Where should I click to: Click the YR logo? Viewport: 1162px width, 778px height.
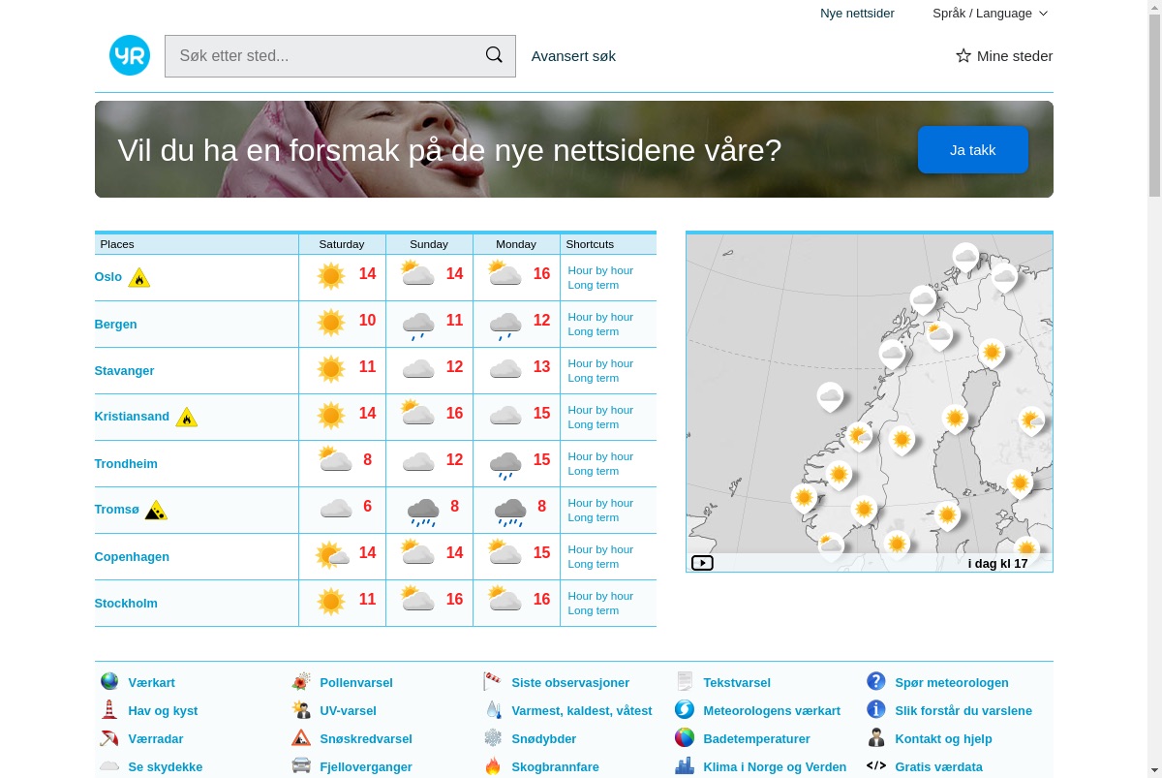[130, 55]
